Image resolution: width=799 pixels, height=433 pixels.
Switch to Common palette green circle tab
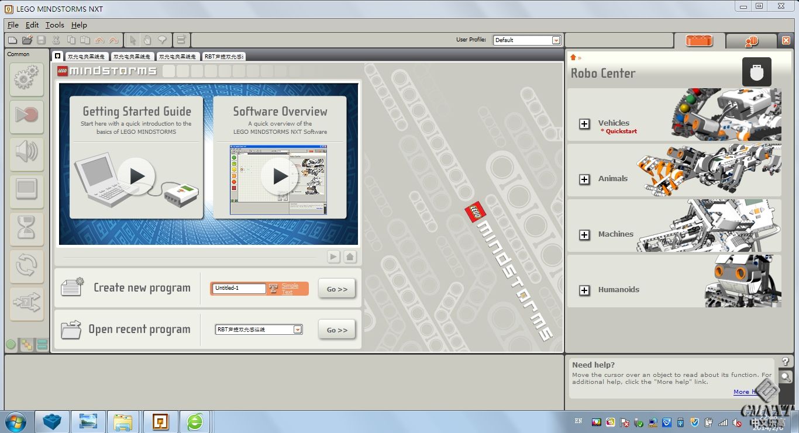pyautogui.click(x=11, y=345)
